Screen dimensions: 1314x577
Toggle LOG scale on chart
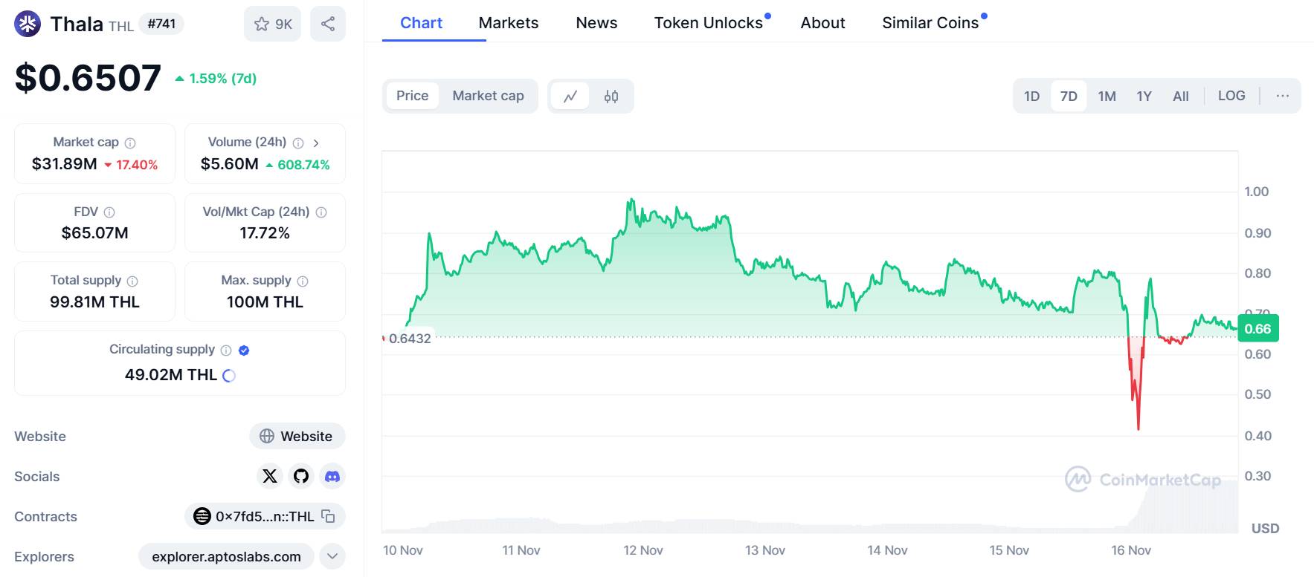pos(1231,96)
